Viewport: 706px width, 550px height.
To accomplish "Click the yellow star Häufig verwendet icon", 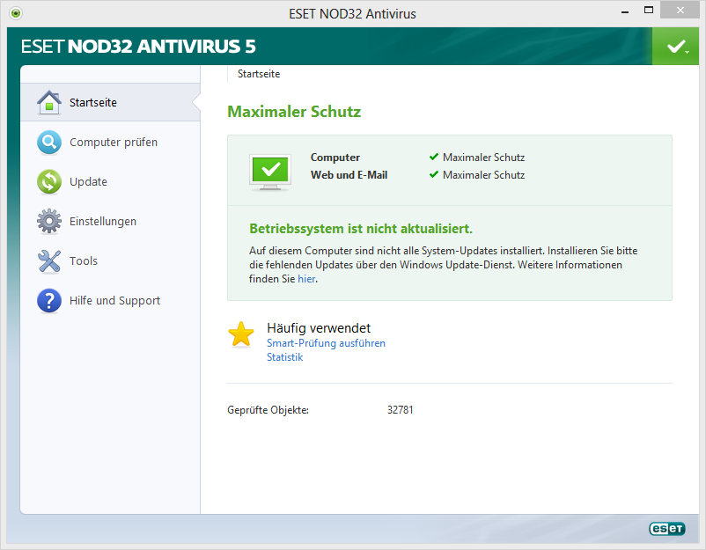I will (241, 334).
